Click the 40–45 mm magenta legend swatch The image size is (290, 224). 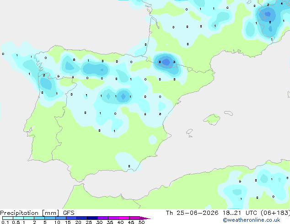click(124, 218)
